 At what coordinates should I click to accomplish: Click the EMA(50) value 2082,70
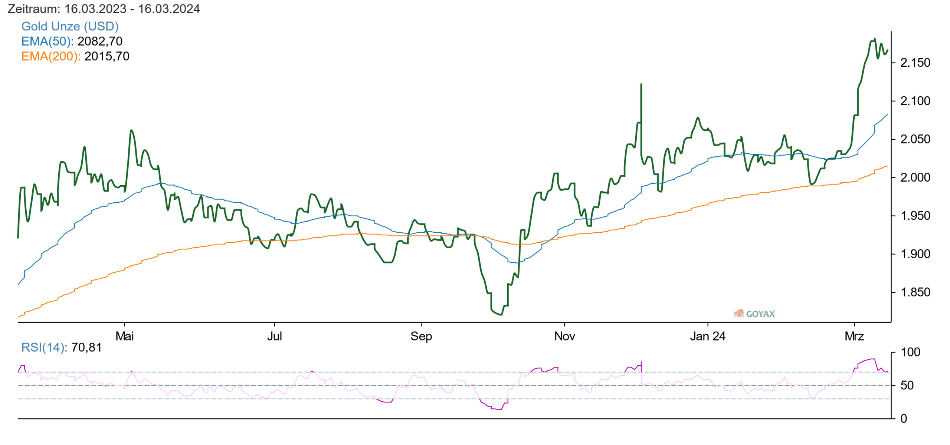coord(100,41)
